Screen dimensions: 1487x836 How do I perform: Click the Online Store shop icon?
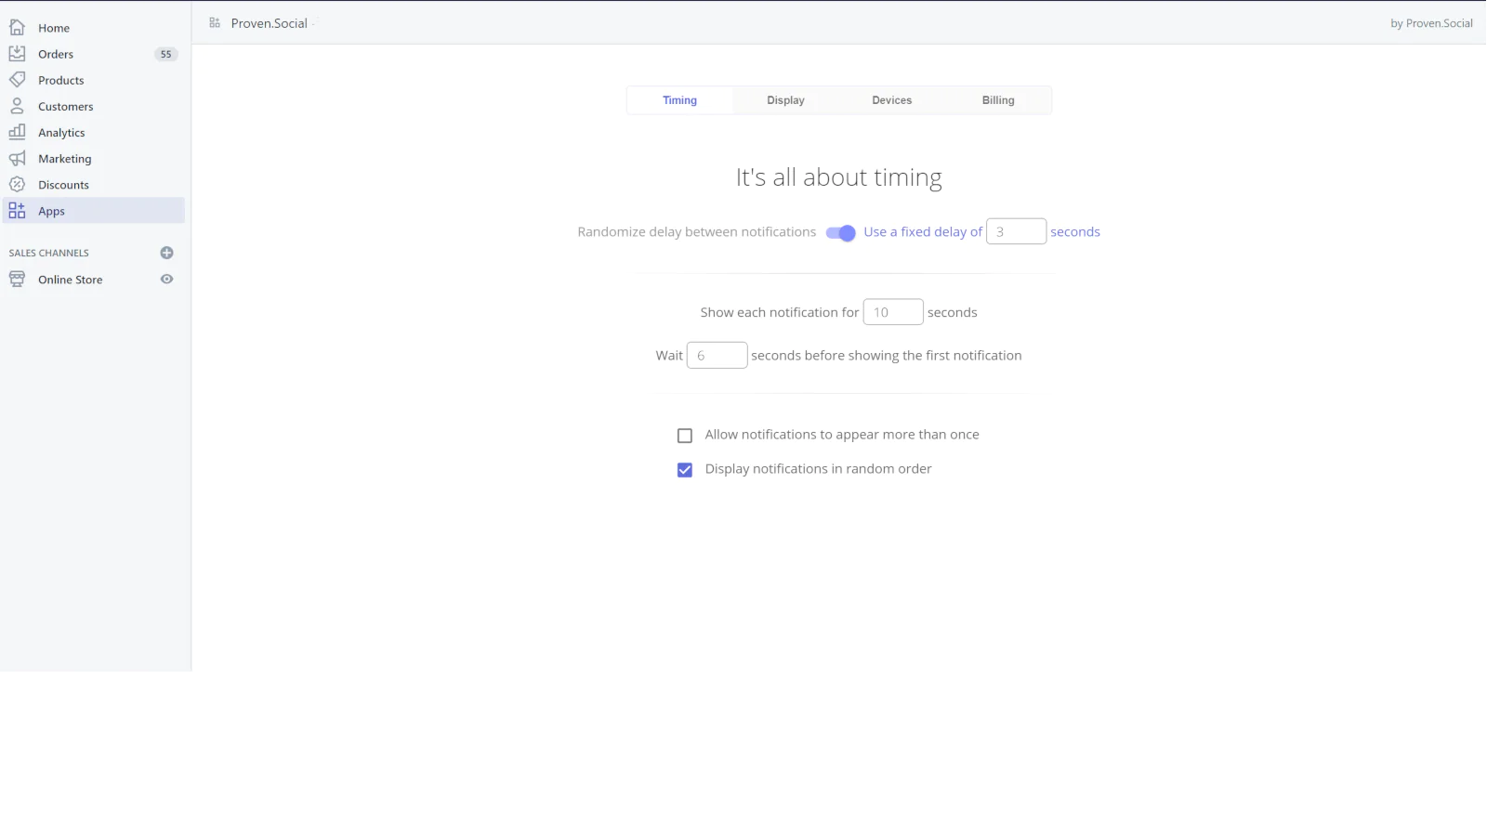tap(17, 280)
